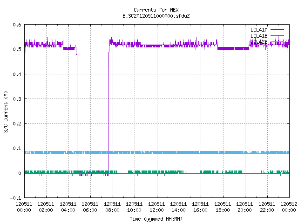The width and height of the screenshot is (298, 223).
Task: Click the LCL41A legend label
Action: (259, 30)
